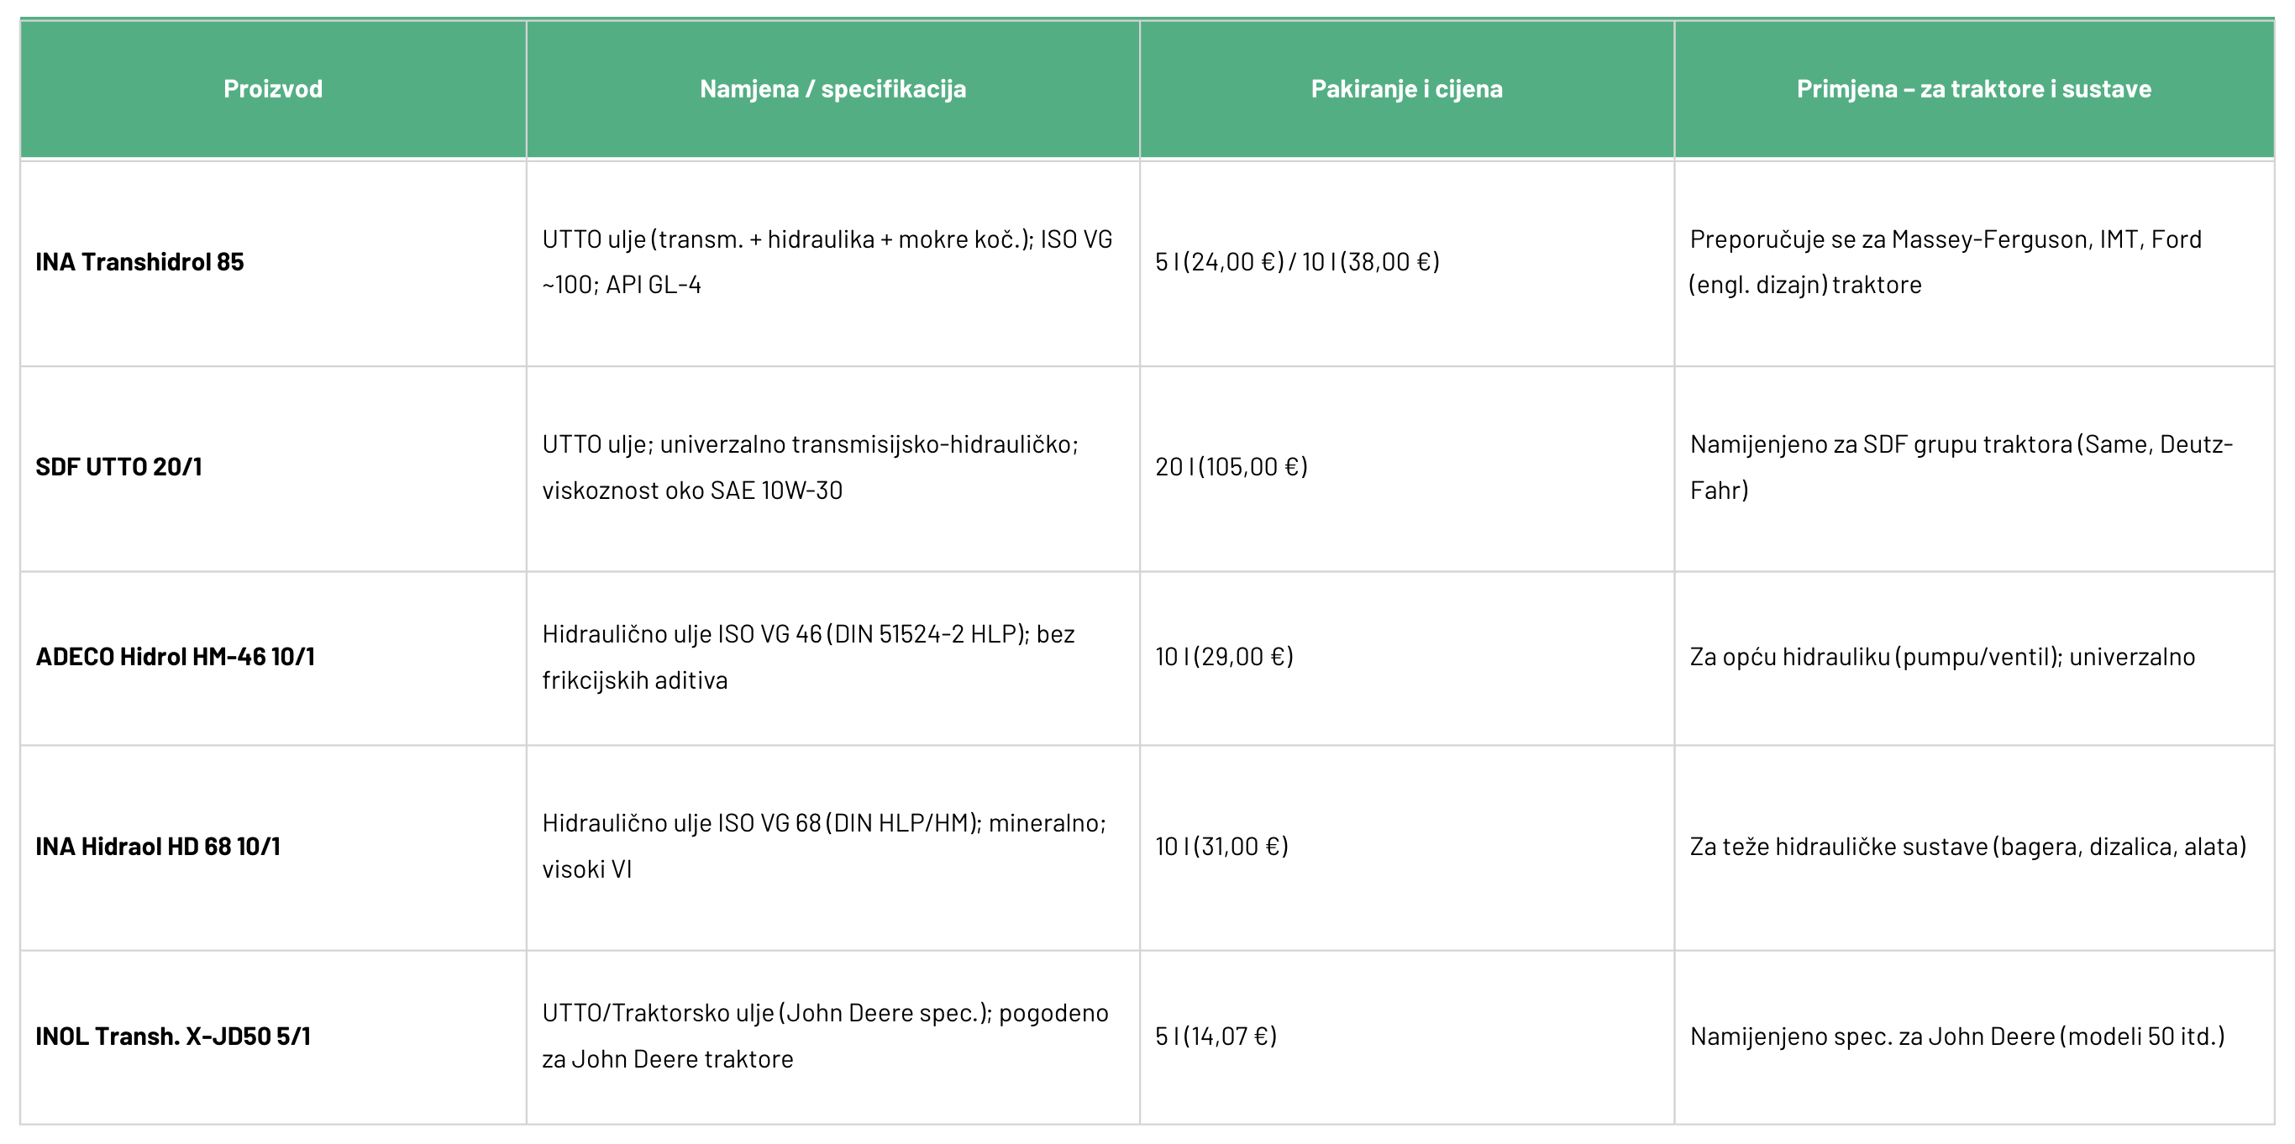
Task: Select the SDF UTTO 20/1 product name
Action: (118, 467)
